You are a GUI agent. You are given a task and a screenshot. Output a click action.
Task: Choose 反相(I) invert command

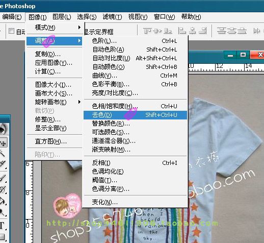[135, 163]
